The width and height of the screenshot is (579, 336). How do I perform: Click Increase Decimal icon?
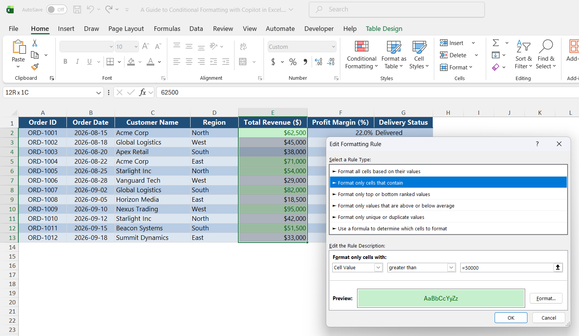pyautogui.click(x=319, y=62)
